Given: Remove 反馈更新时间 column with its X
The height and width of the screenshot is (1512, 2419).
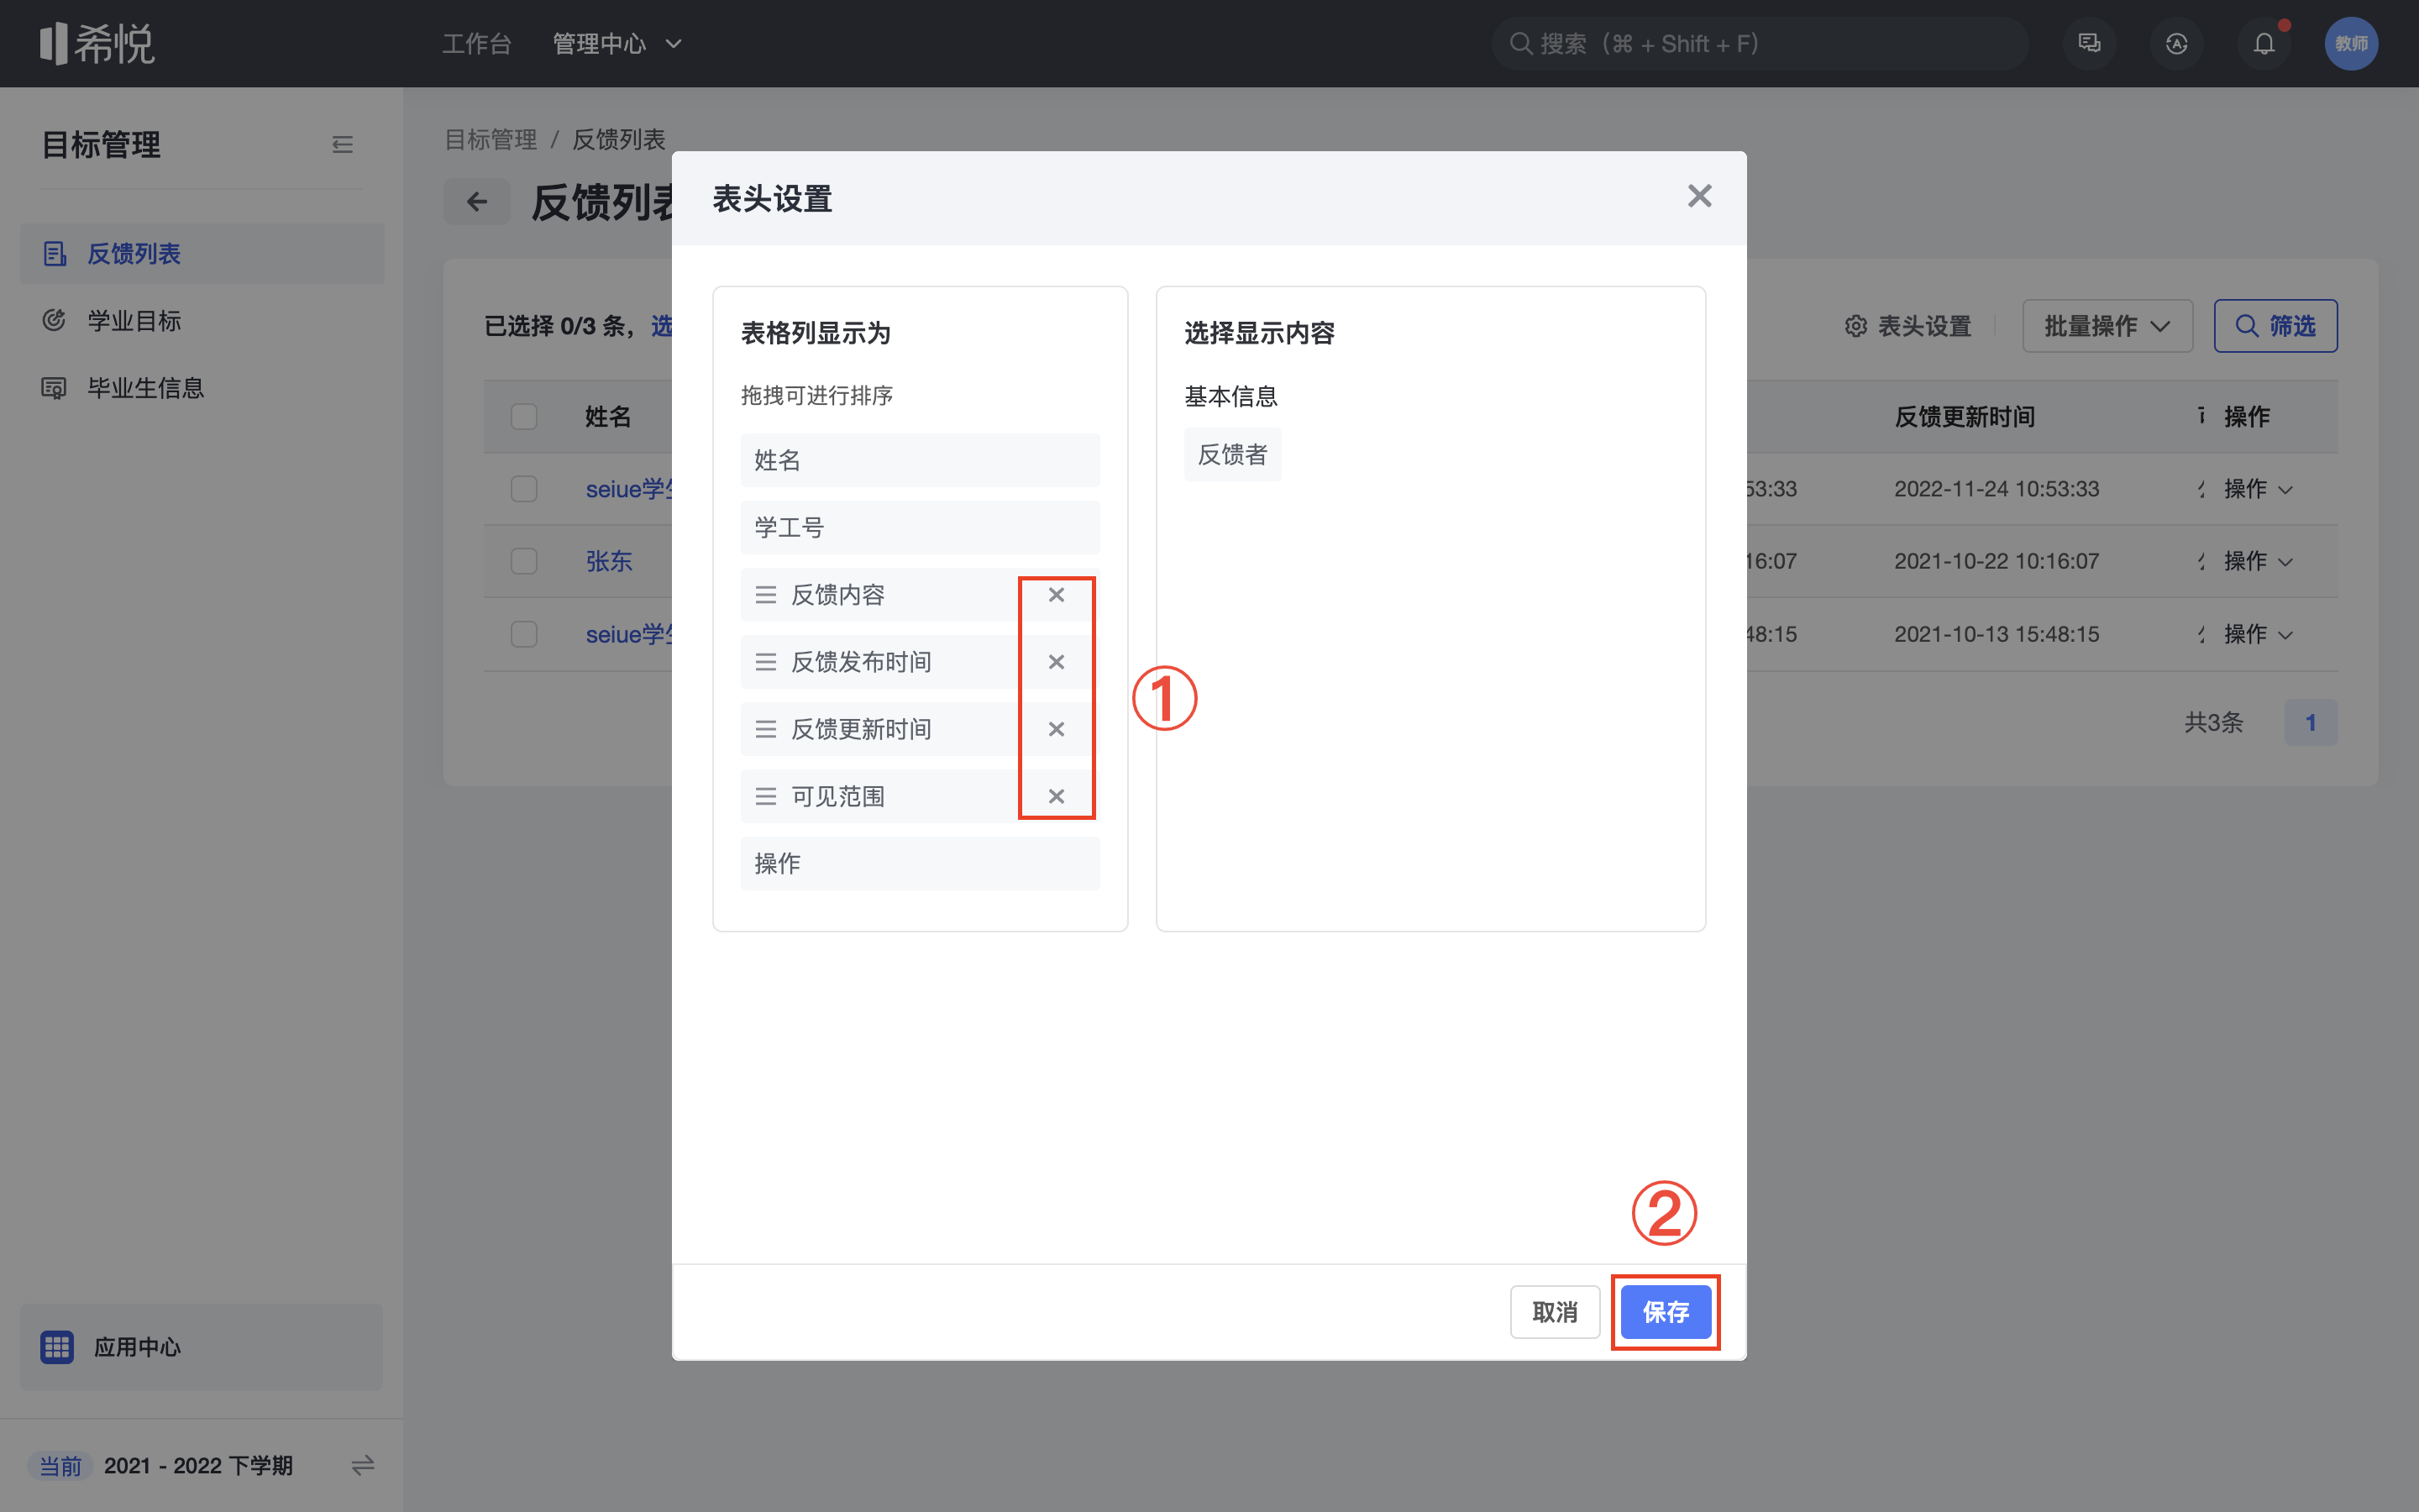Looking at the screenshot, I should pos(1056,729).
